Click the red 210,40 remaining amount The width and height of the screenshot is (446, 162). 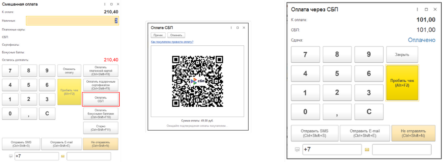click(x=111, y=60)
